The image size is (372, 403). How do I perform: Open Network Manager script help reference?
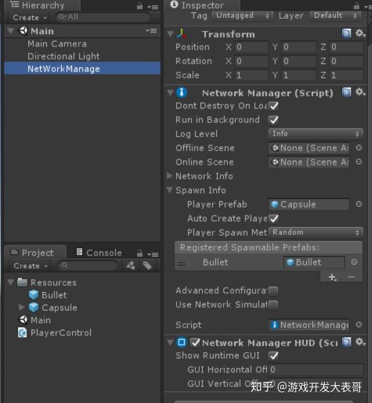pyautogui.click(x=346, y=92)
